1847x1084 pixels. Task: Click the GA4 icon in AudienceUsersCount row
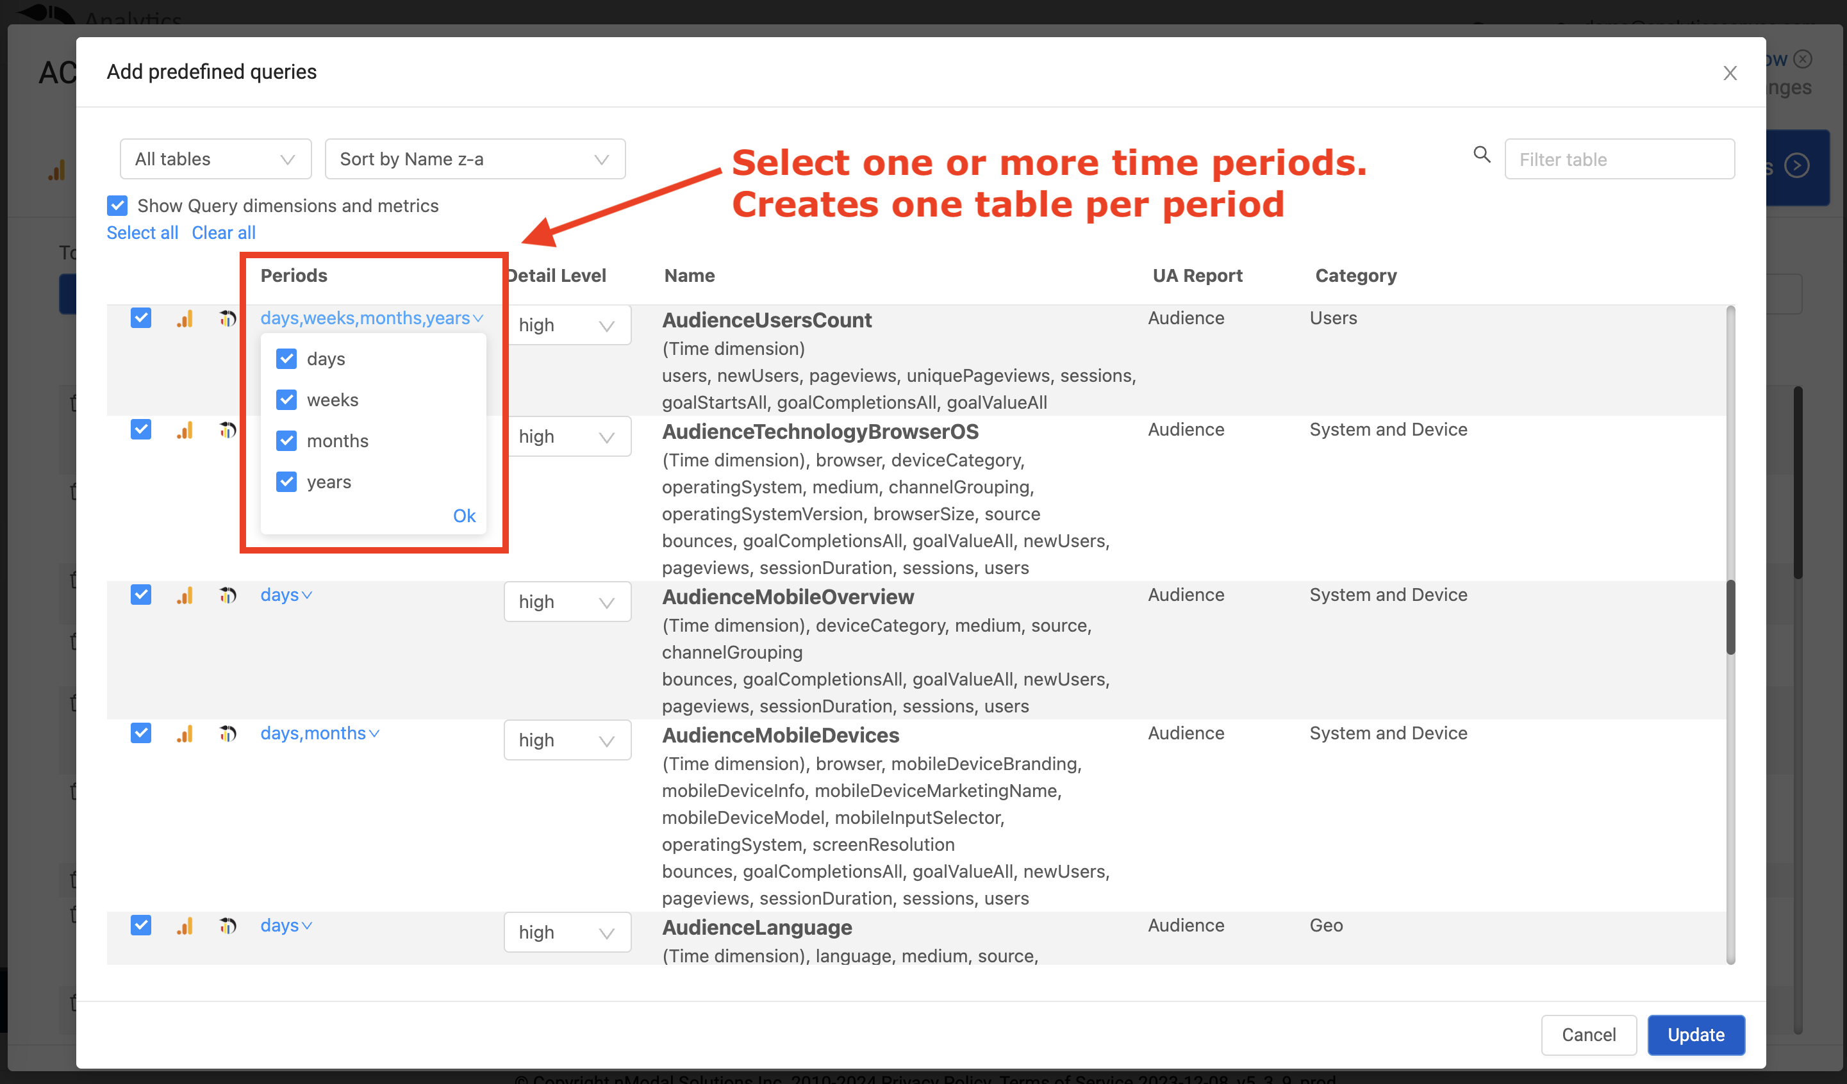coord(228,318)
